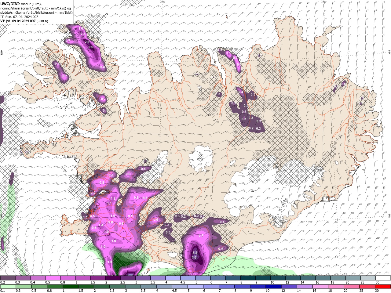
Task: Click the white upper swatch starting at 30
Action: 383,278
